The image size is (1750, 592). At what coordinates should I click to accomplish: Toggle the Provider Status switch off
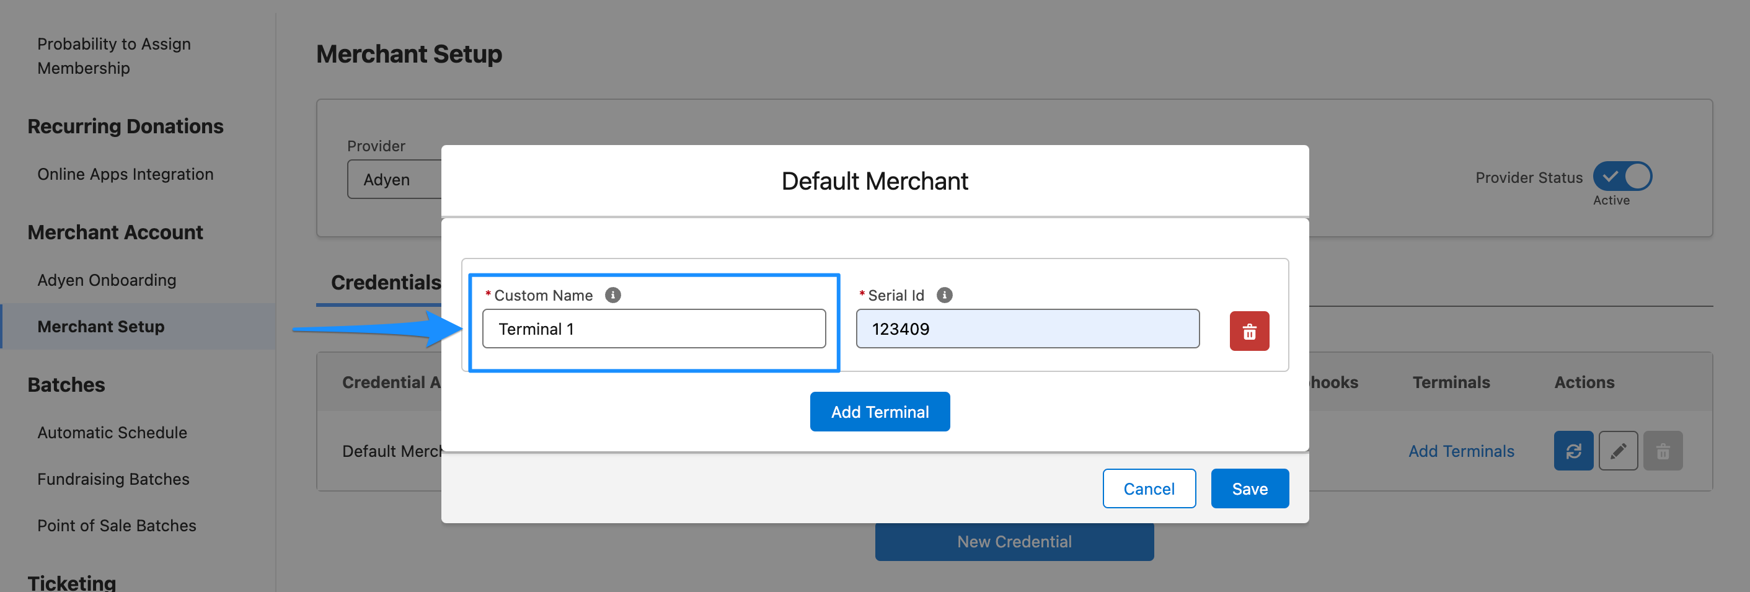(1623, 176)
